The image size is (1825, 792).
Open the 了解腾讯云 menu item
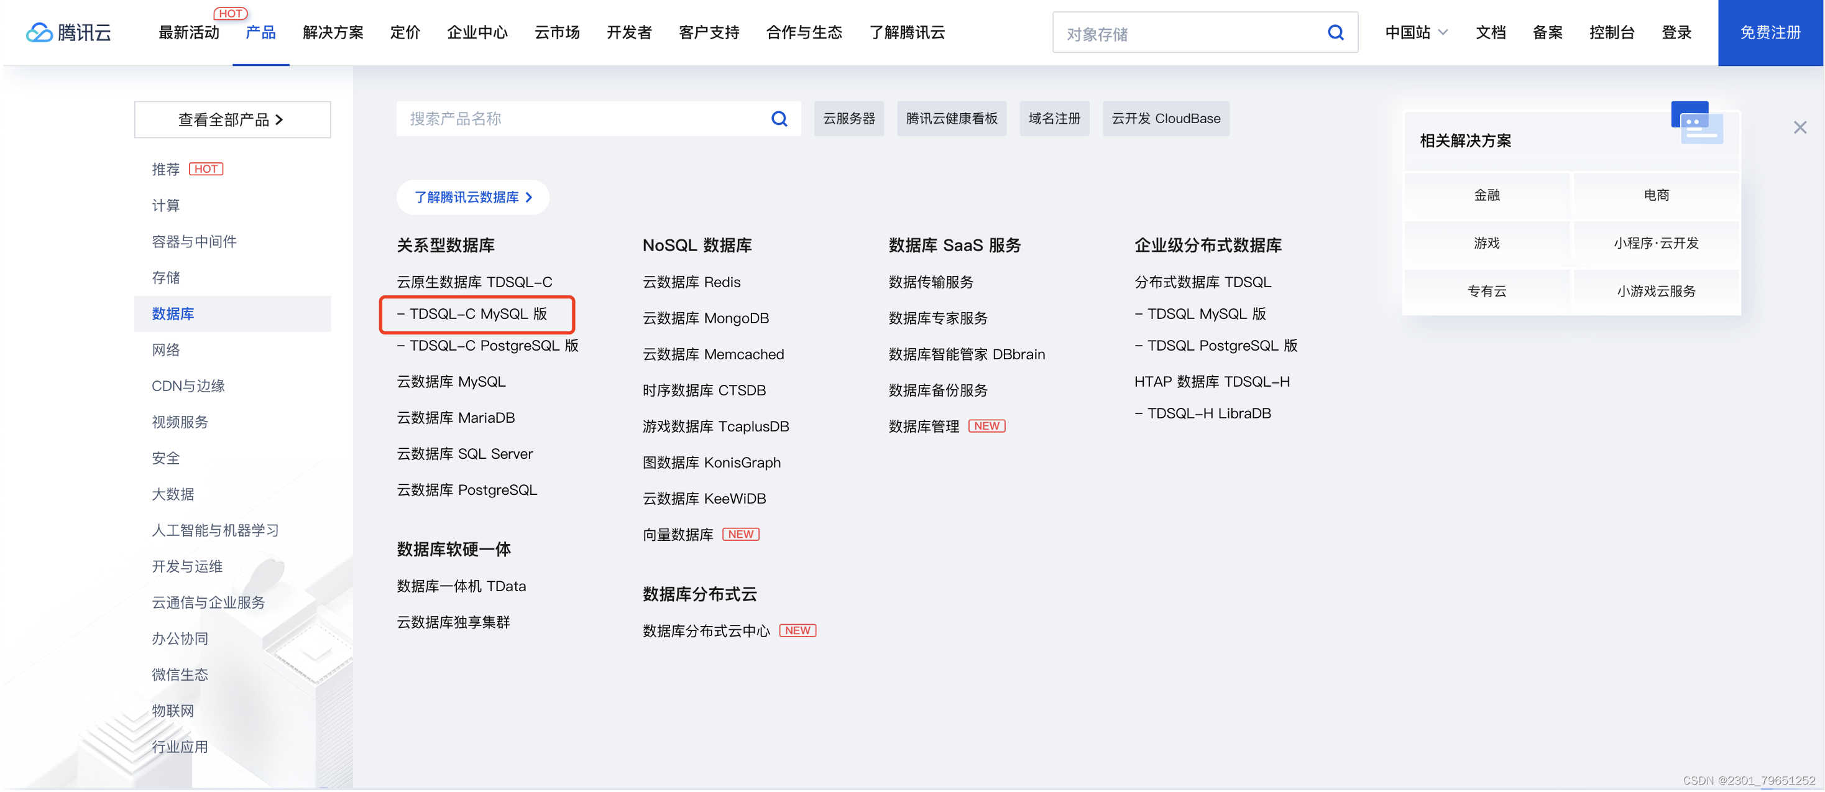907,32
